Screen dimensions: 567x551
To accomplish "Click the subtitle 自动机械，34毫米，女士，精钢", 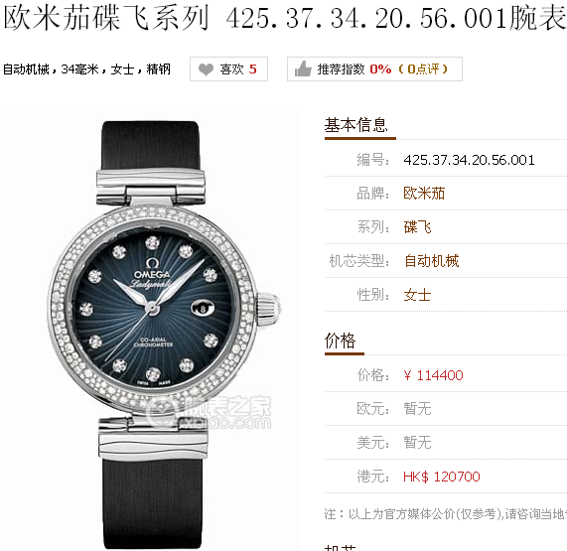I will [x=86, y=69].
